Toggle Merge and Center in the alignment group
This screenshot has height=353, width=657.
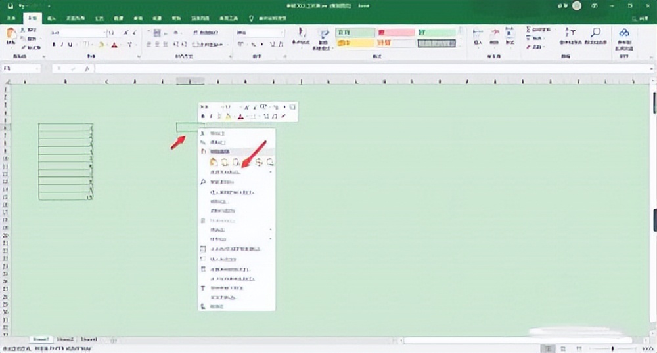(207, 45)
